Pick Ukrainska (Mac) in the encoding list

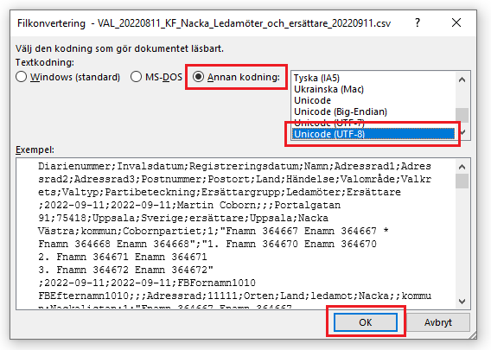[328, 89]
